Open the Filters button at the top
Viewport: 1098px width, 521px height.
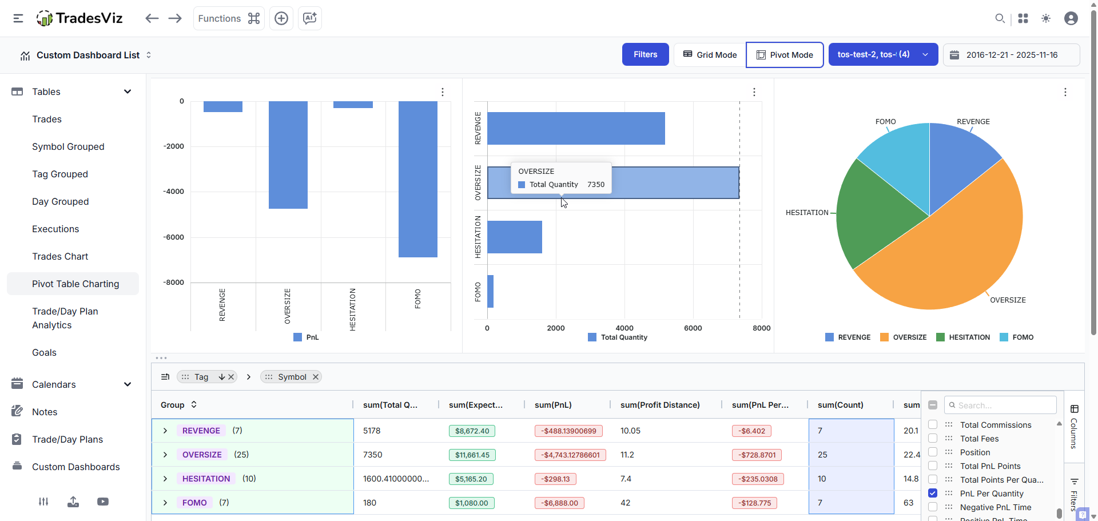point(645,54)
